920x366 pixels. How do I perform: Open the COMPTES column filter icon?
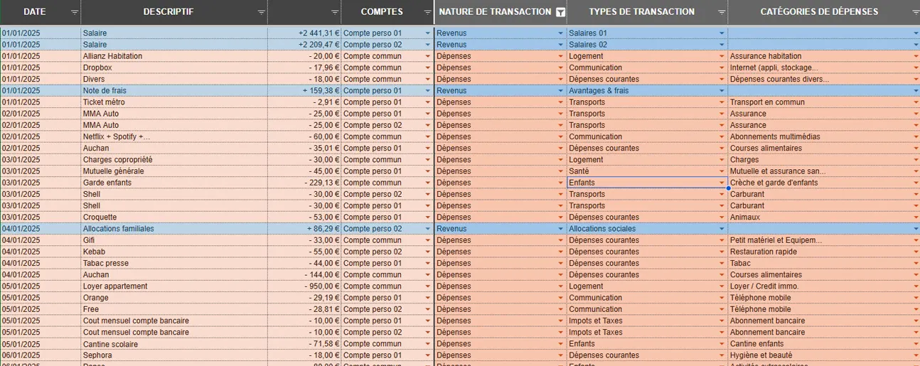pos(427,13)
